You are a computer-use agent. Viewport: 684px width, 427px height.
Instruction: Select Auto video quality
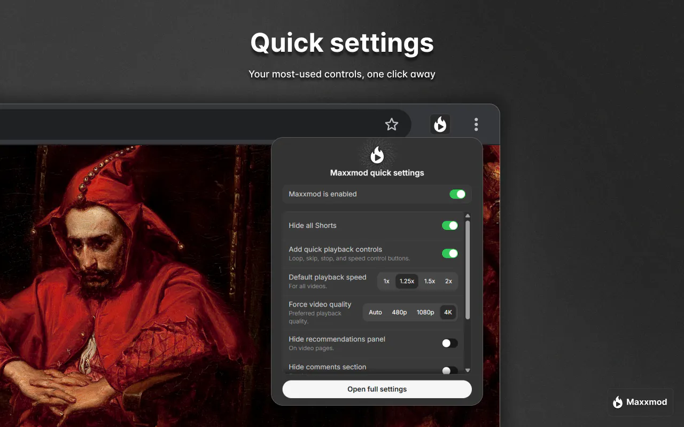[x=375, y=312]
